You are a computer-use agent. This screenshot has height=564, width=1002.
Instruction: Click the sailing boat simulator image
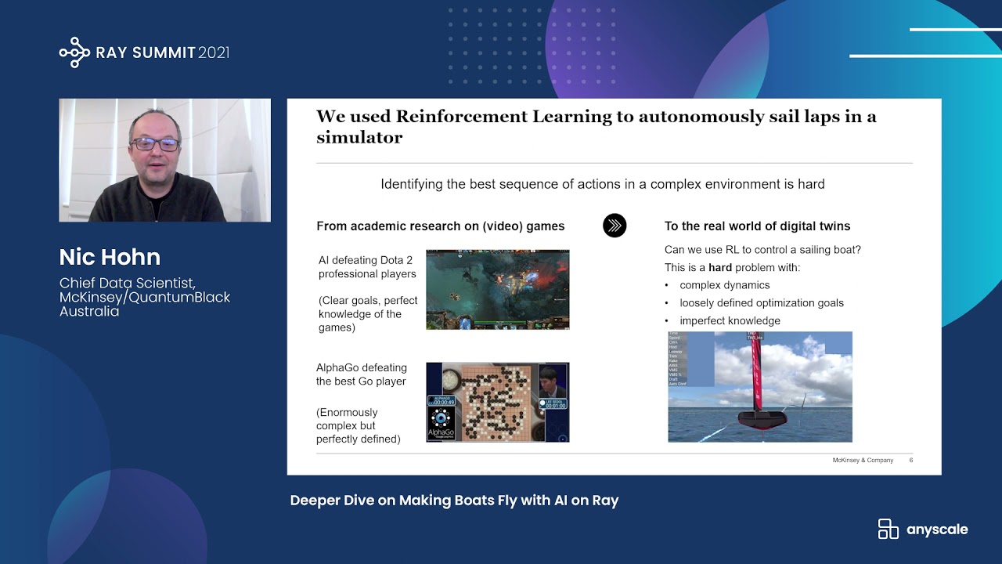click(759, 387)
